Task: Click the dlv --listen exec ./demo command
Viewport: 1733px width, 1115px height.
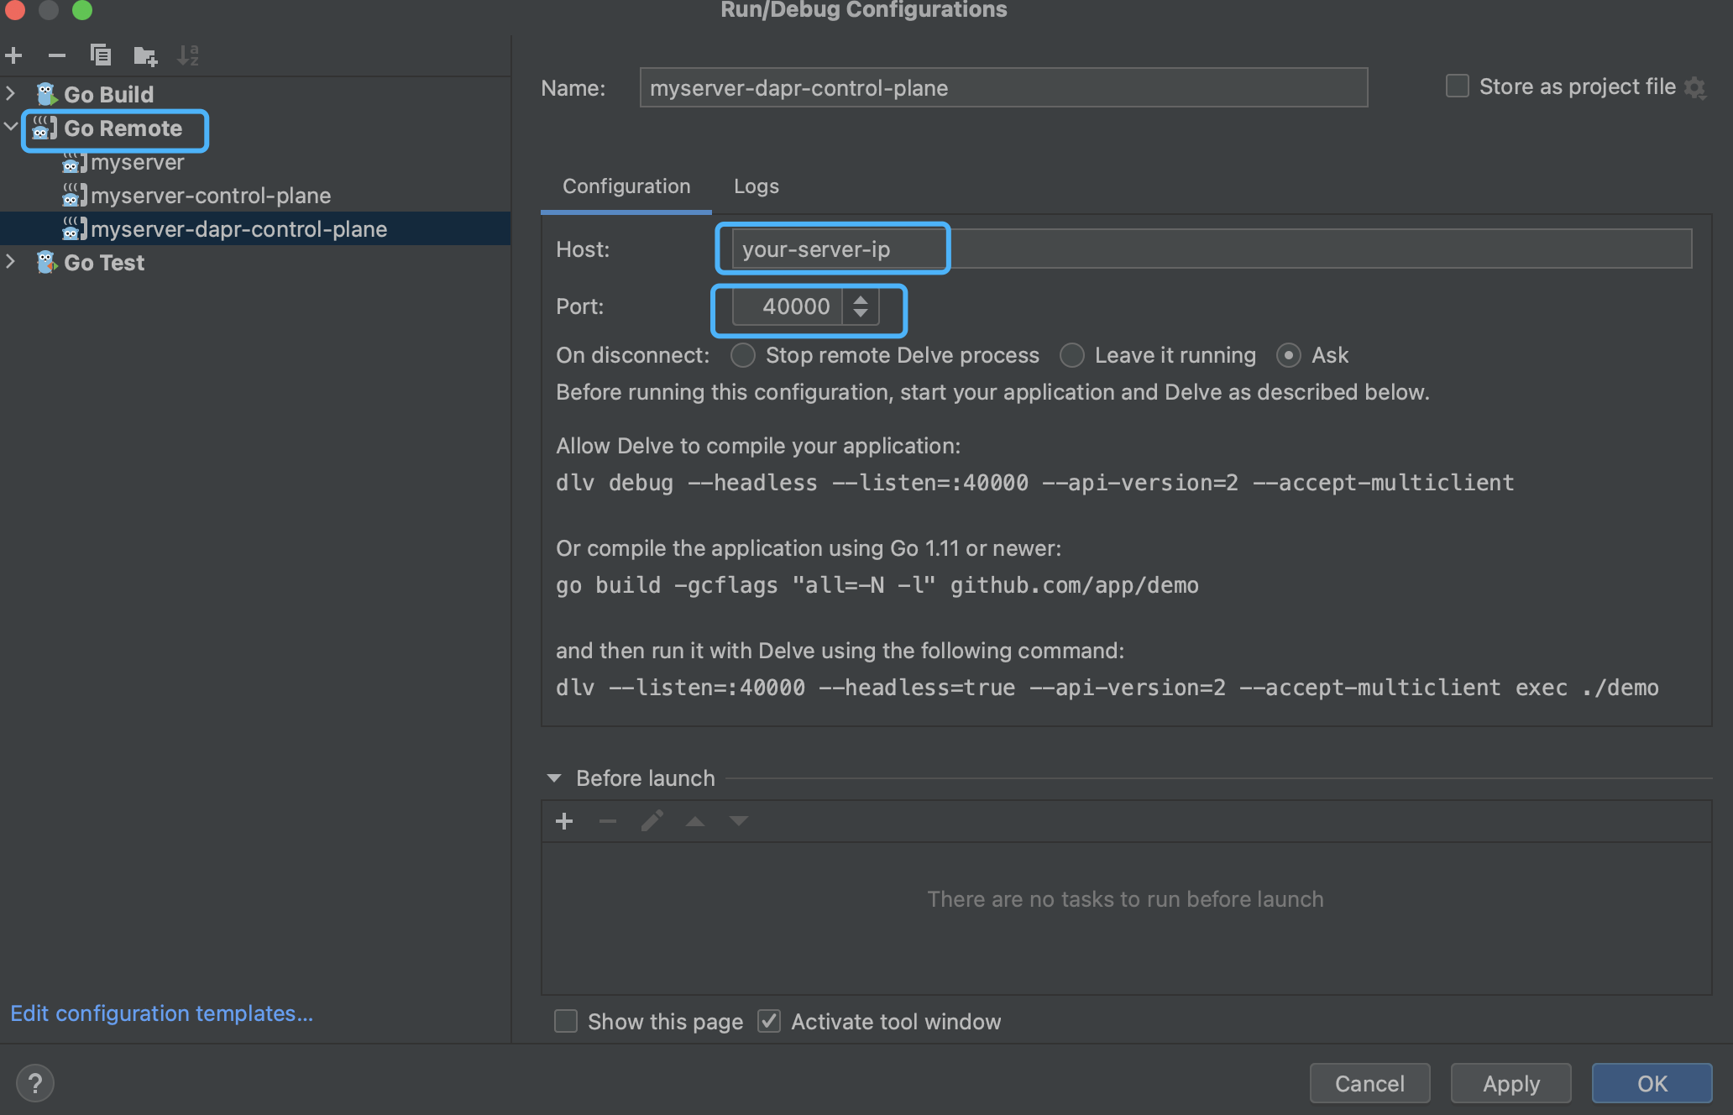Action: 1107,688
